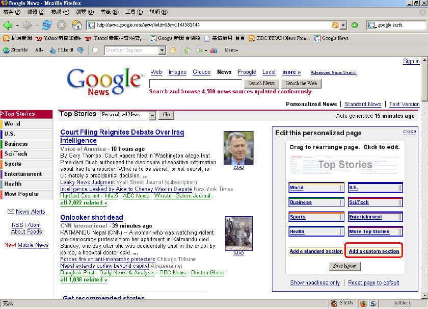This screenshot has width=428, height=309.
Task: Open the 檔案 (File) menu
Action: (x=12, y=12)
